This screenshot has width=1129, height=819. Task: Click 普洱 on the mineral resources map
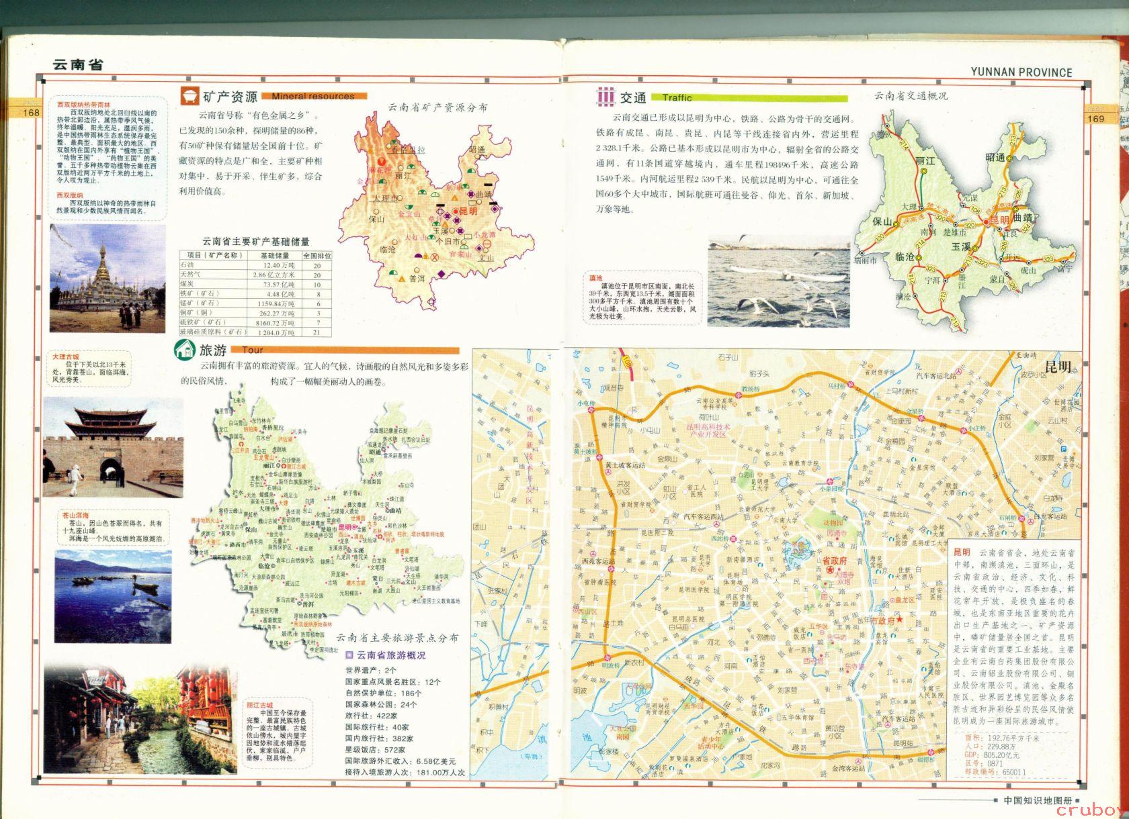click(417, 279)
